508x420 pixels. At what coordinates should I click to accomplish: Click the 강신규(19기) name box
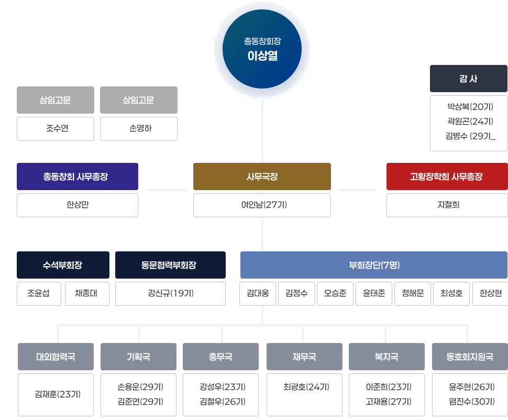pos(170,294)
